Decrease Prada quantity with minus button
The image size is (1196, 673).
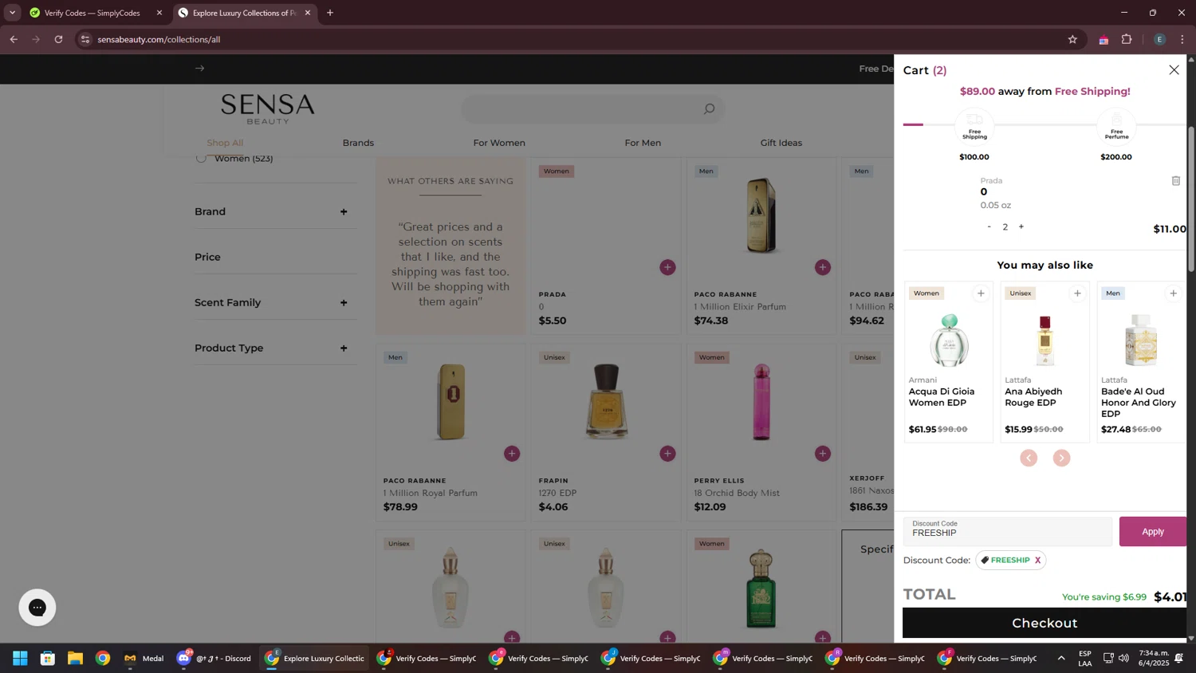pyautogui.click(x=989, y=227)
